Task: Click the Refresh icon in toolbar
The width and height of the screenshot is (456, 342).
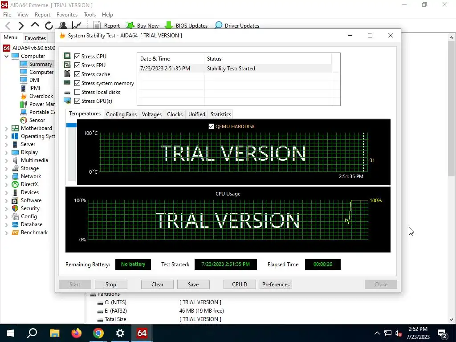Action: pyautogui.click(x=49, y=25)
